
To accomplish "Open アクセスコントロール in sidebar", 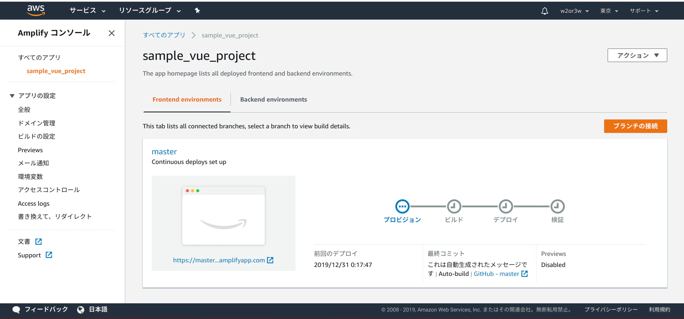I will pos(49,190).
